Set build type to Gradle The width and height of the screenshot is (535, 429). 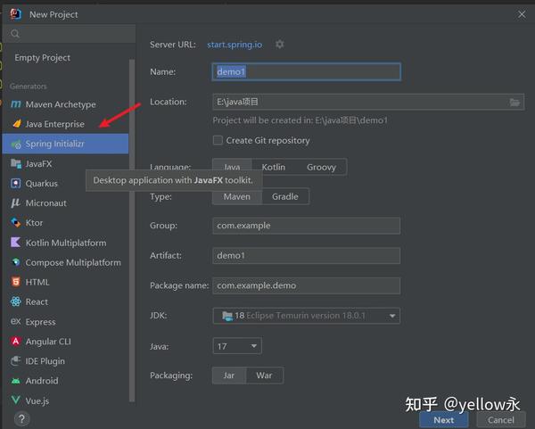click(x=285, y=196)
